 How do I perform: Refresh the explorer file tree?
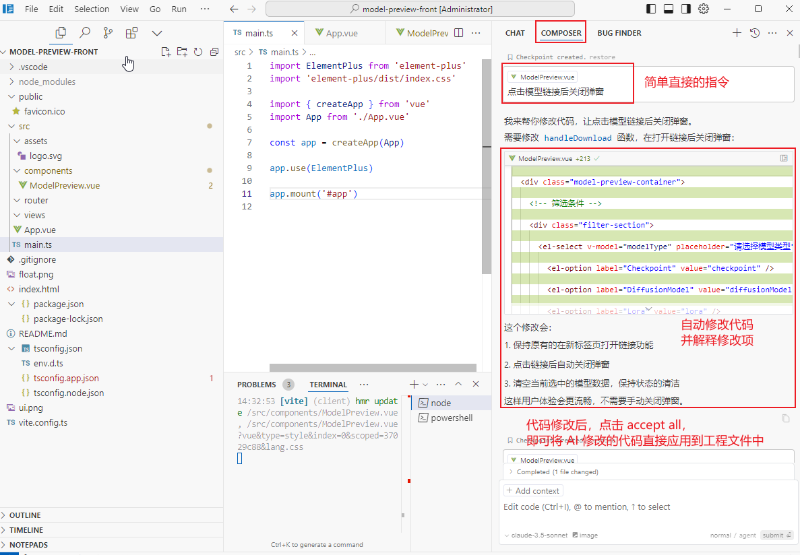pyautogui.click(x=198, y=51)
